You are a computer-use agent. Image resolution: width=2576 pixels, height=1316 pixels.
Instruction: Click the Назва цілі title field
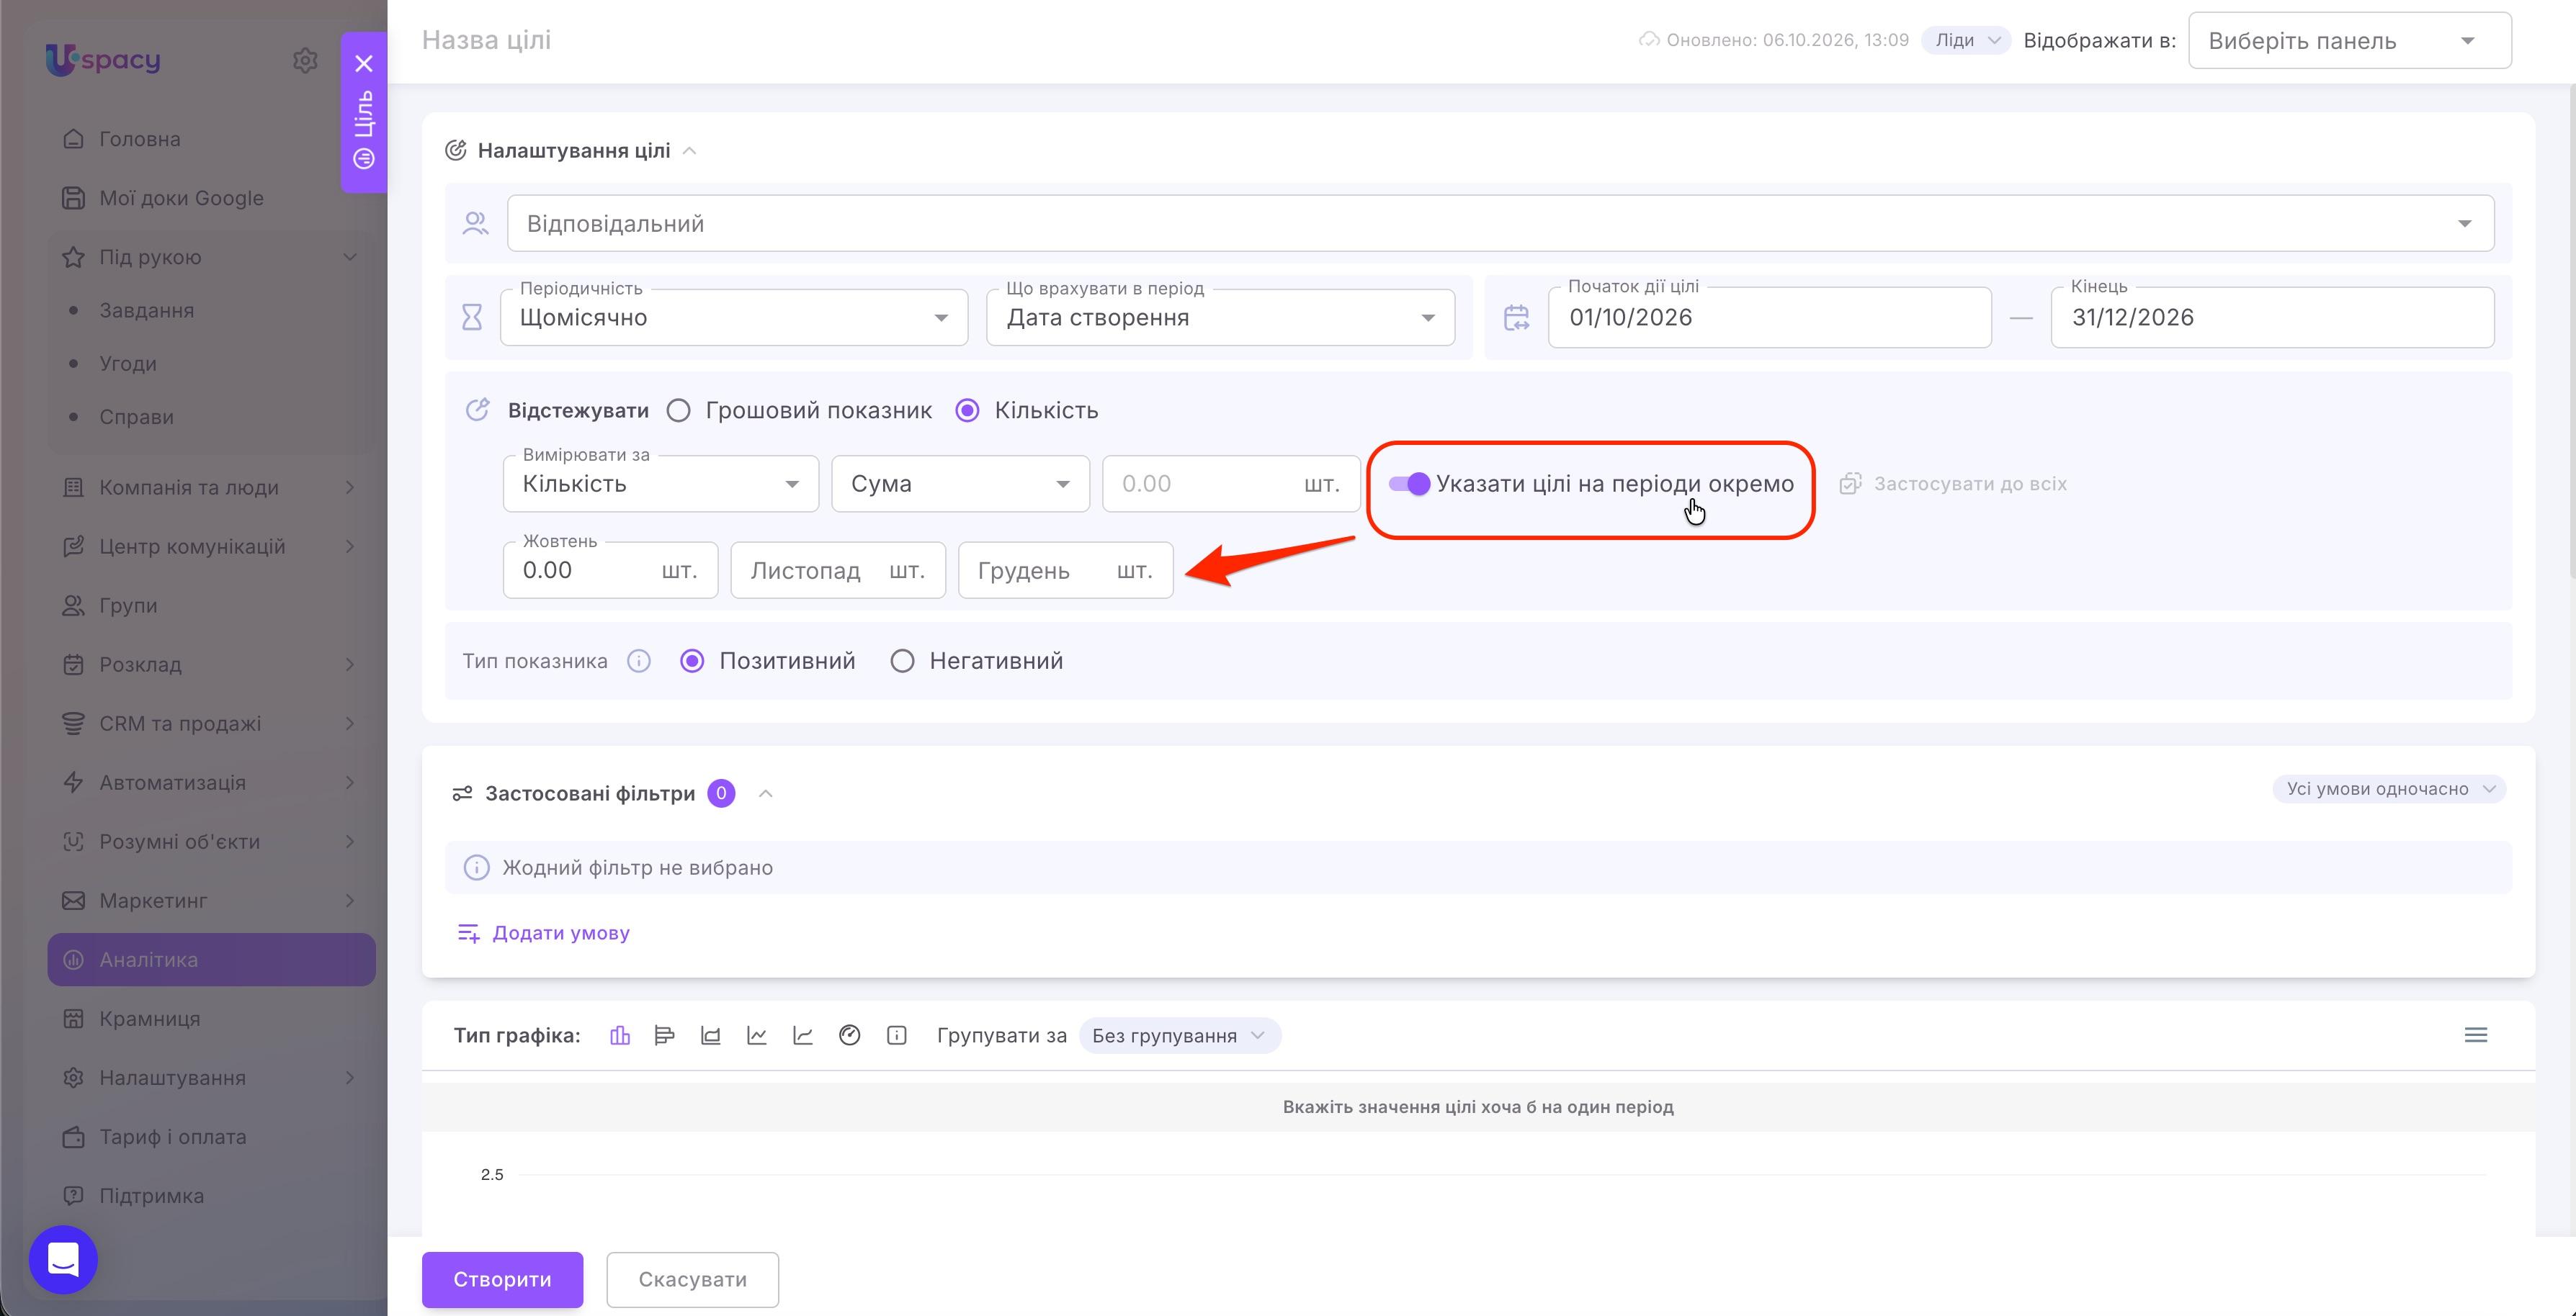[x=486, y=40]
